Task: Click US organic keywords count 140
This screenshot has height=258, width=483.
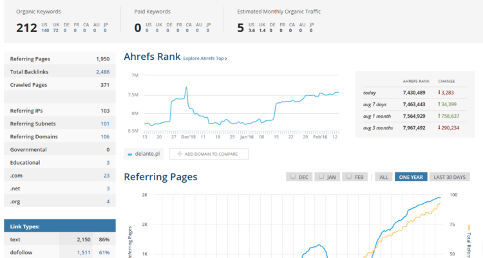Action: click(45, 30)
